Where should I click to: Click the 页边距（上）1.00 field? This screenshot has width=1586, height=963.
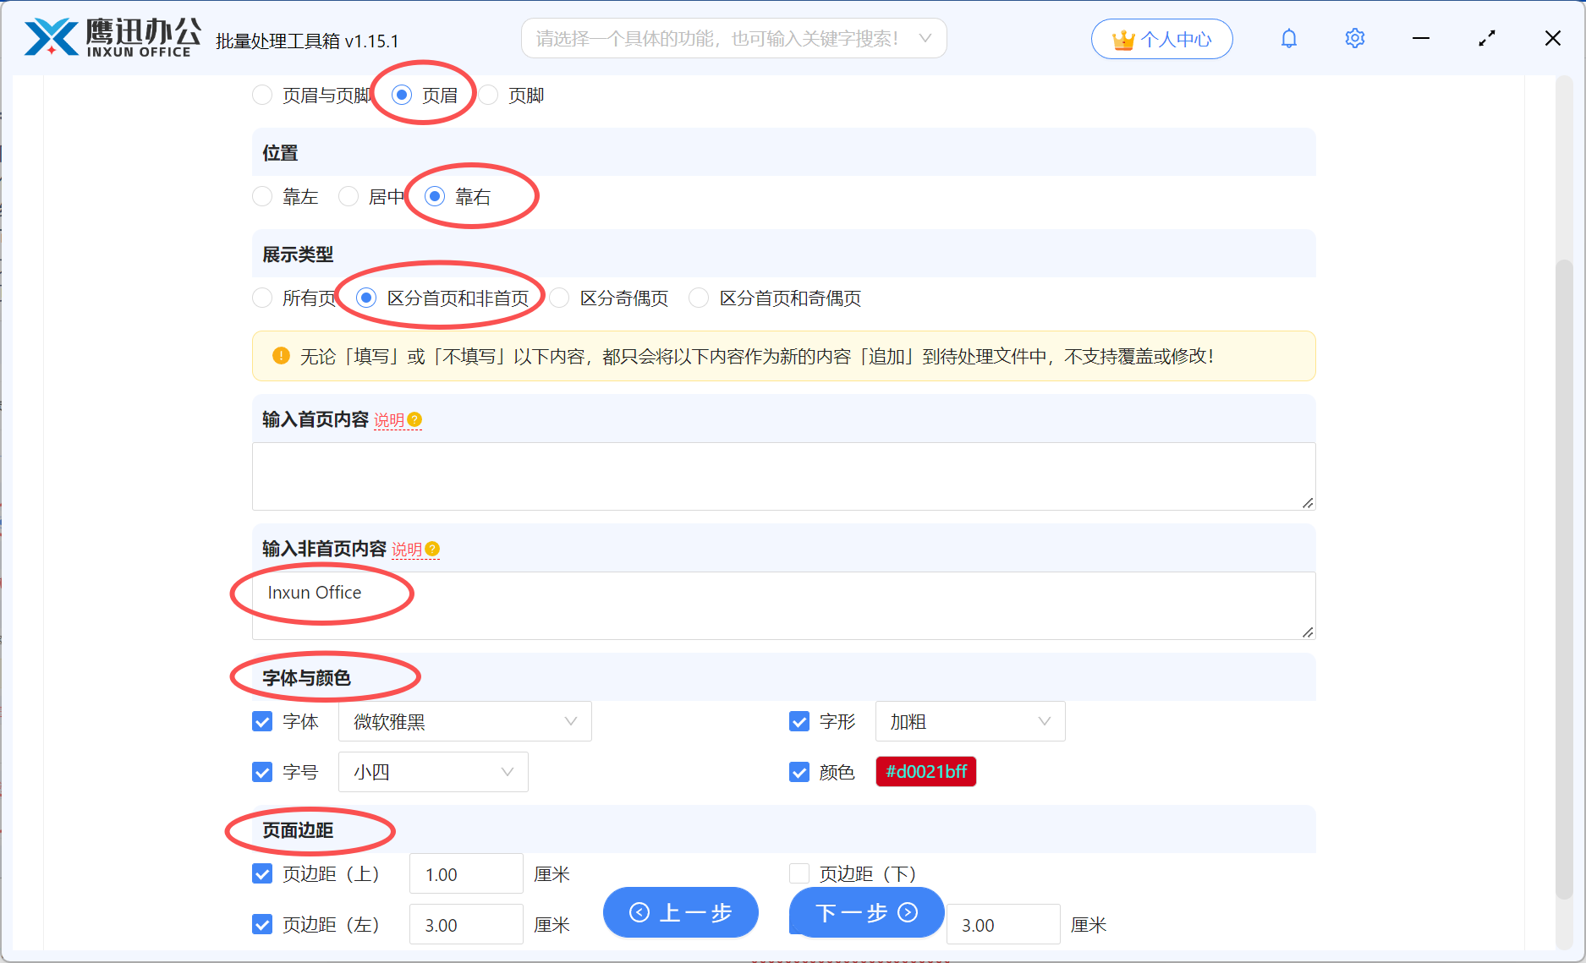(x=466, y=873)
